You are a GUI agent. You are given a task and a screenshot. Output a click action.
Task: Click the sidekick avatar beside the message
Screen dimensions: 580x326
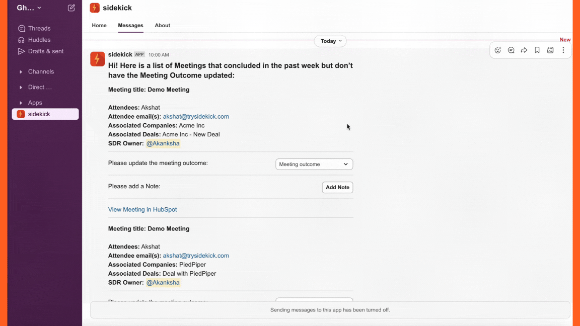98,59
